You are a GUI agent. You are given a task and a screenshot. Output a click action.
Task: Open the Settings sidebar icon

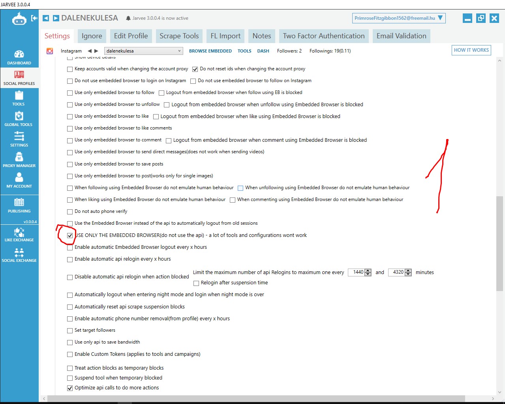tap(19, 139)
